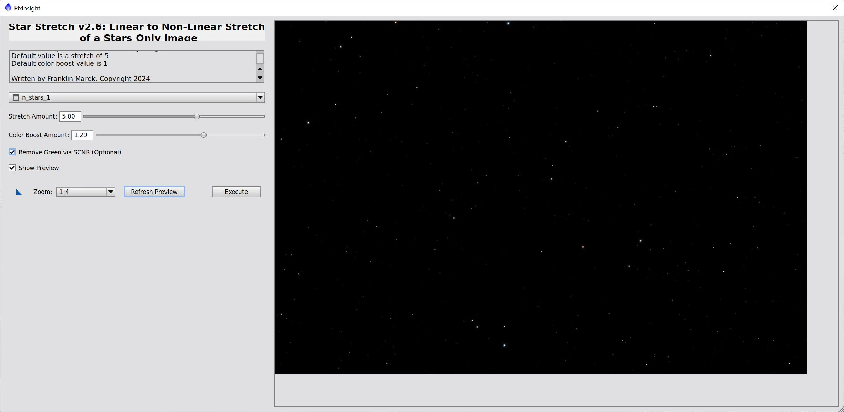Close the Star Stretch dialog window
844x412 pixels.
pos(835,8)
